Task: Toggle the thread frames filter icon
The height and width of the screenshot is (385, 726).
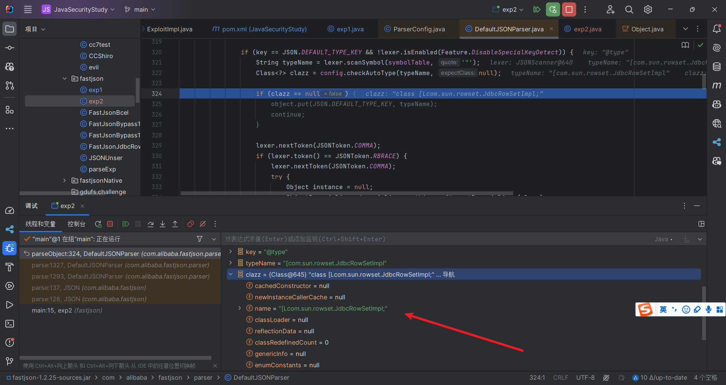Action: point(200,239)
